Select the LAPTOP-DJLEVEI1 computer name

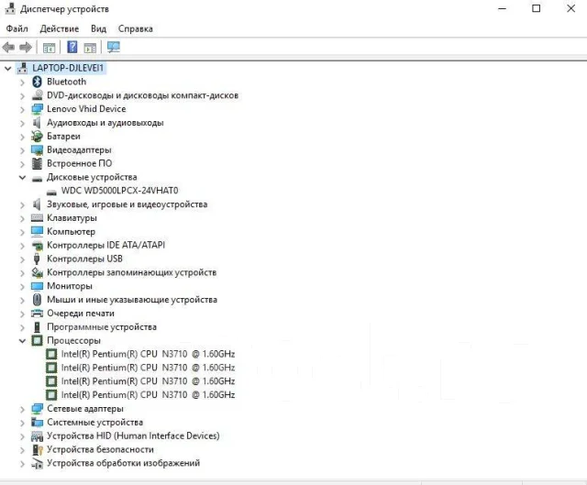[68, 68]
